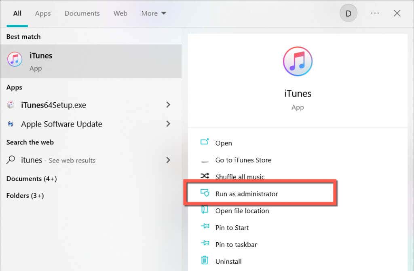Switch to the Documents tab
This screenshot has width=414, height=271.
(x=82, y=13)
